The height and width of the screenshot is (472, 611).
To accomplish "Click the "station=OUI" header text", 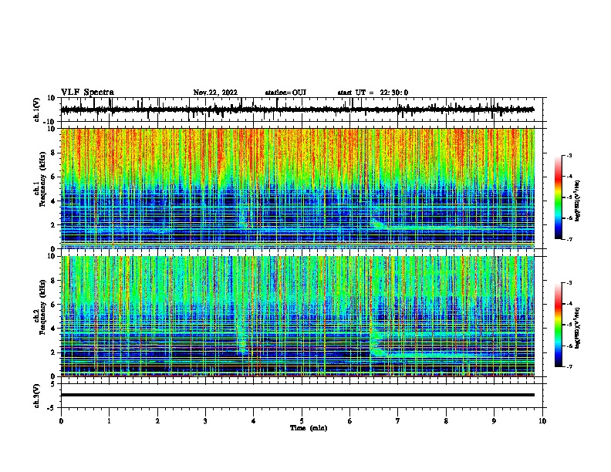I will 285,93.
